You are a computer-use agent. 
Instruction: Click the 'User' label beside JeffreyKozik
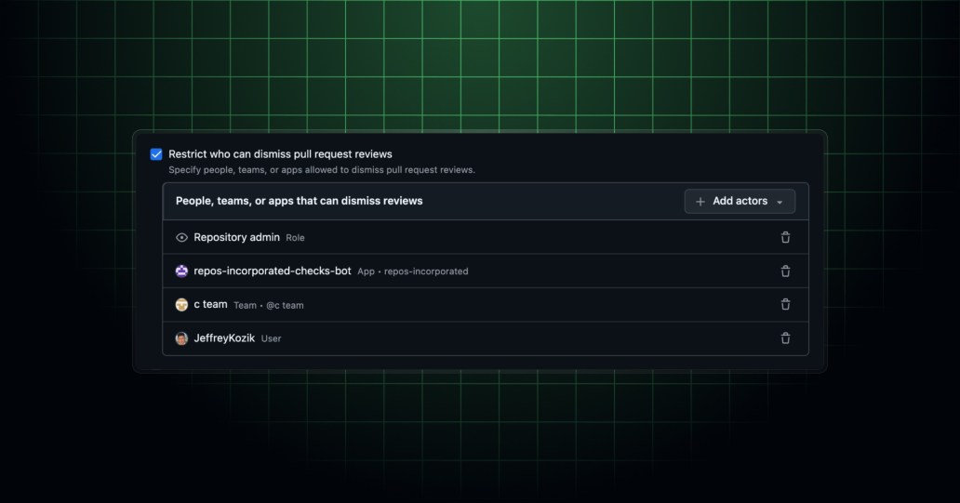(272, 338)
